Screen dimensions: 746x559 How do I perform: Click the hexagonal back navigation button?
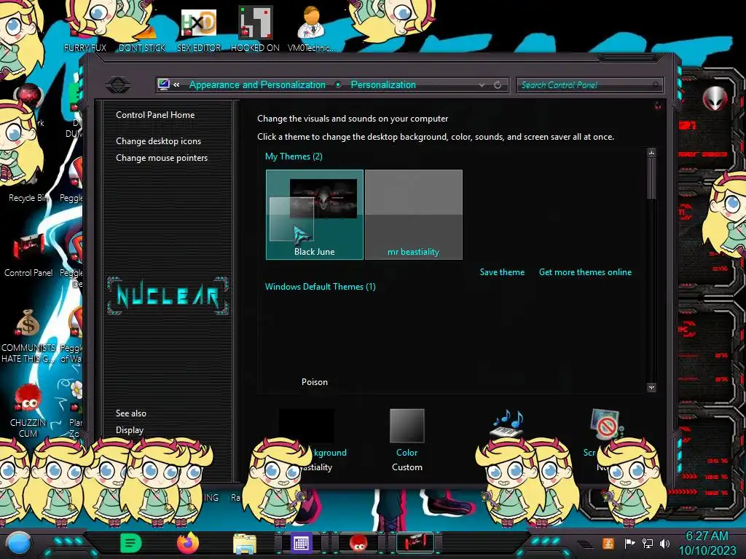pos(118,85)
